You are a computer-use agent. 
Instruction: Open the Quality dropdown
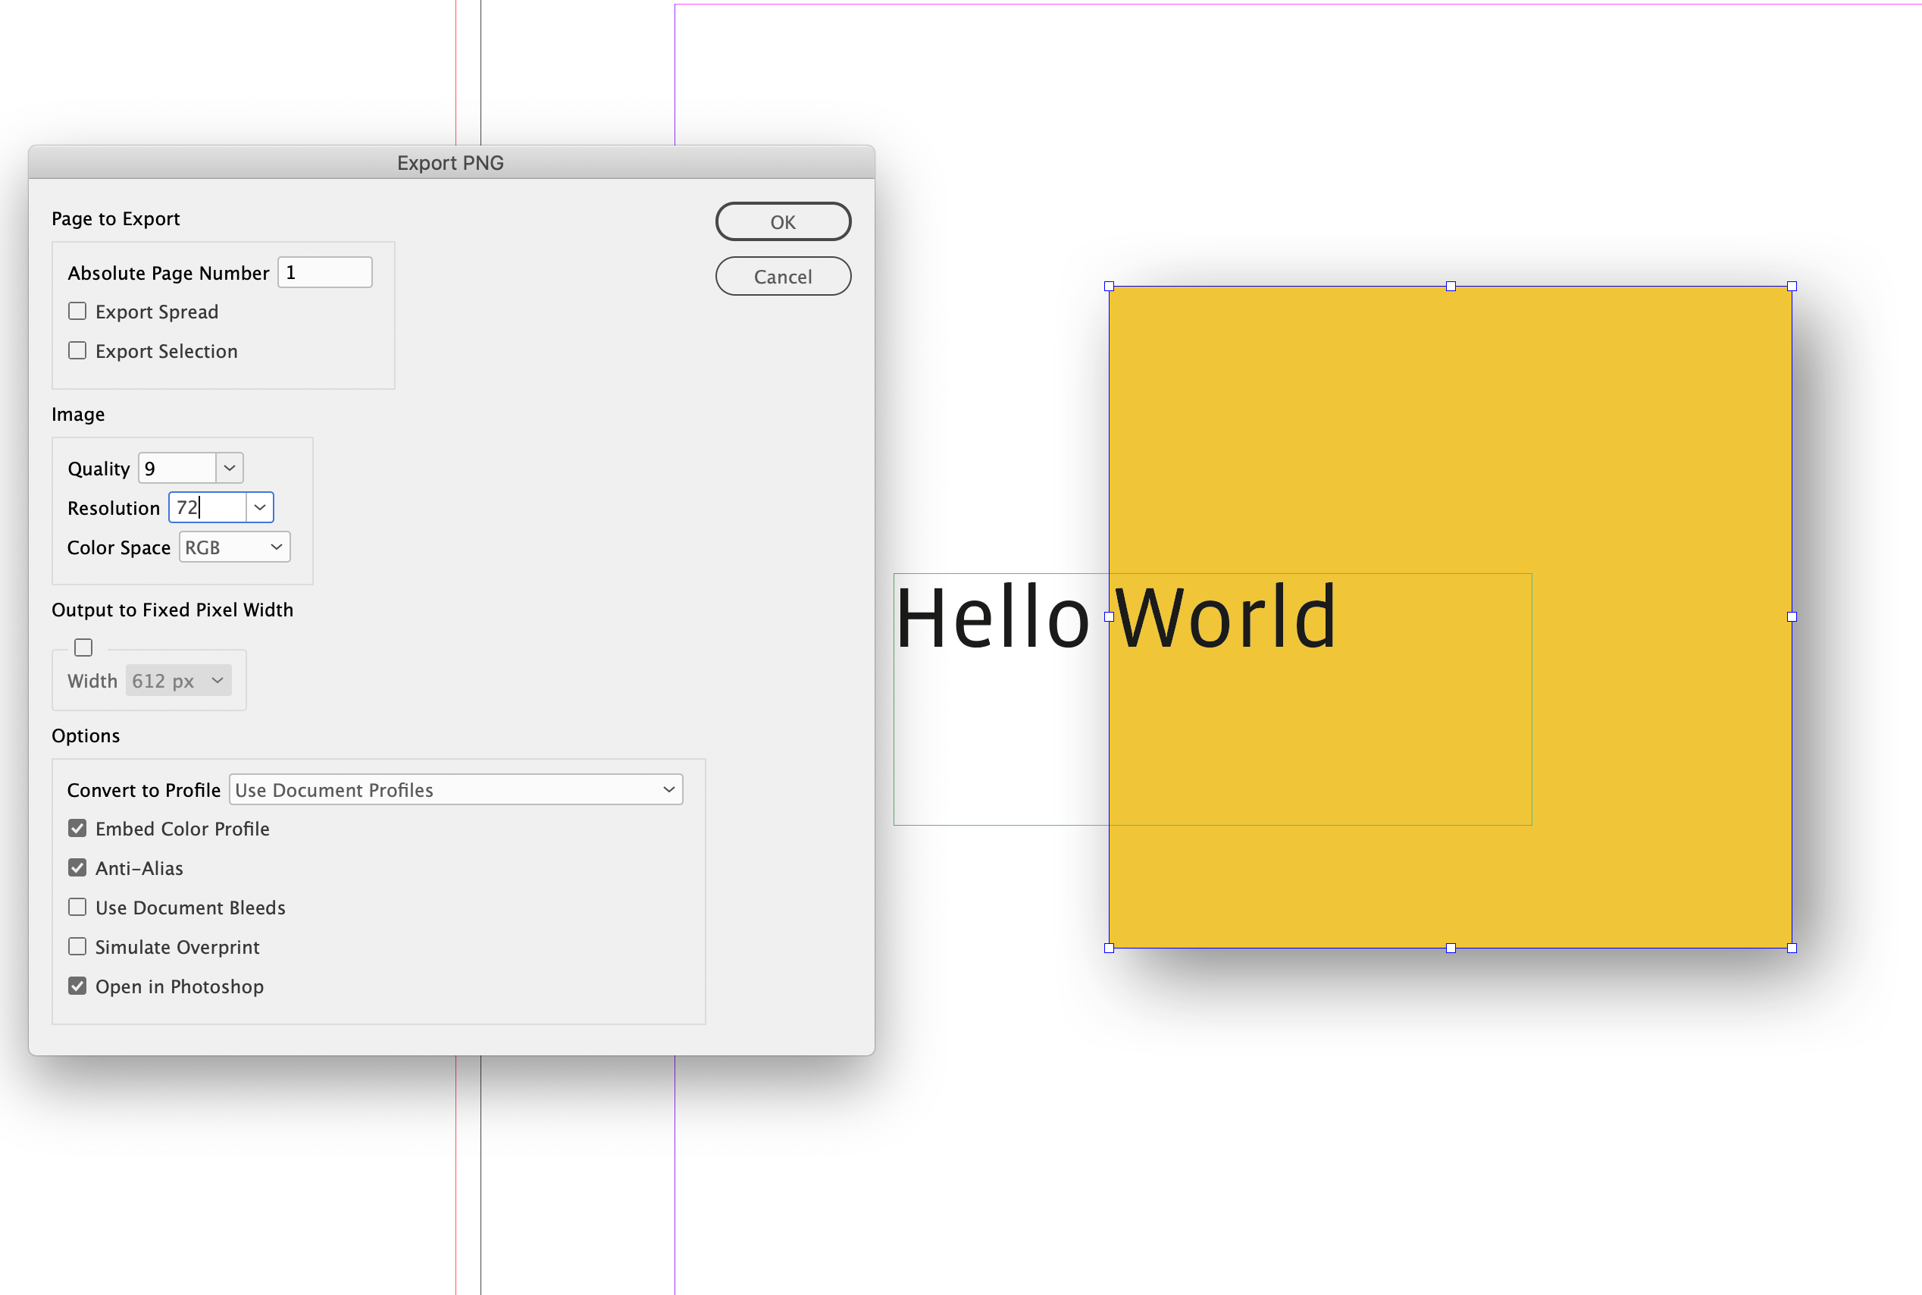tap(229, 468)
